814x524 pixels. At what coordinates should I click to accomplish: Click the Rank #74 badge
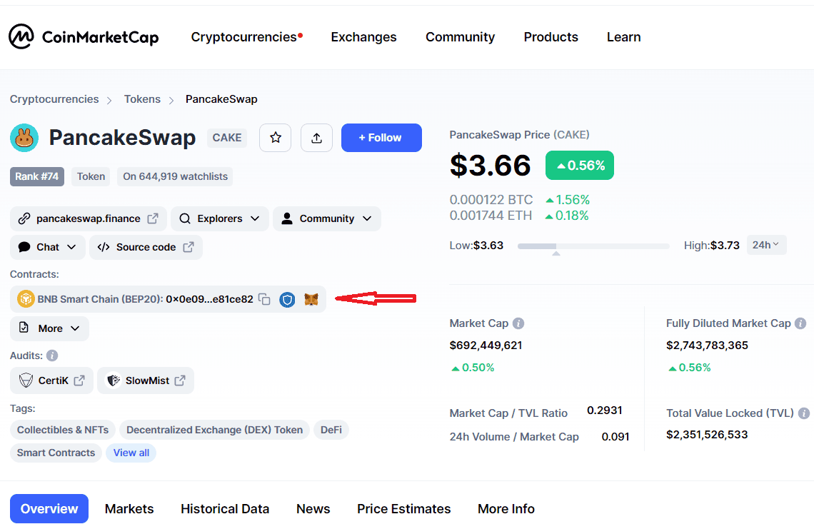click(x=37, y=176)
